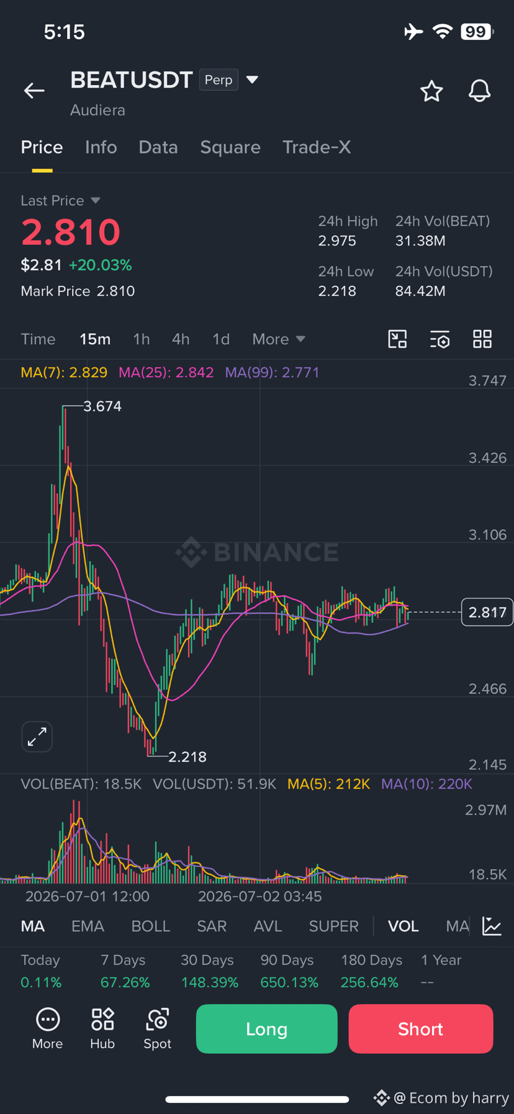Tap the Perp badge

pyautogui.click(x=219, y=80)
